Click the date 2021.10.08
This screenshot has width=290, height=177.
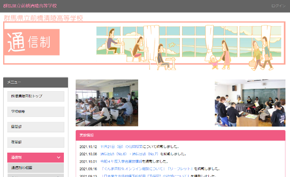[x=88, y=154]
